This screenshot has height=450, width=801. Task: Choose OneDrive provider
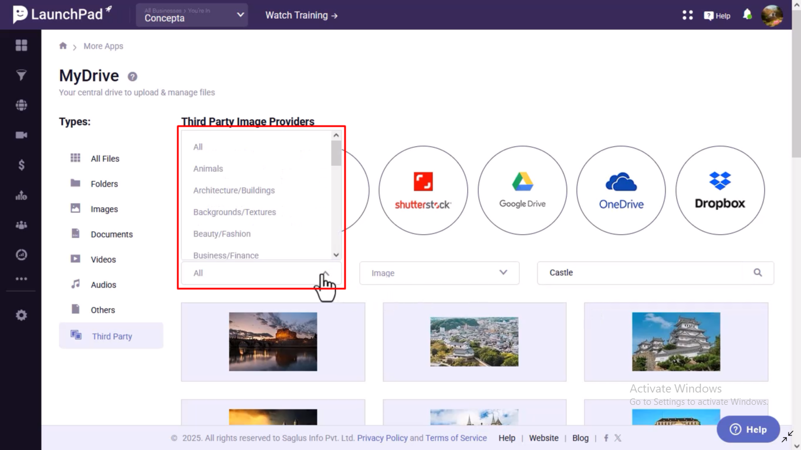[x=621, y=190]
